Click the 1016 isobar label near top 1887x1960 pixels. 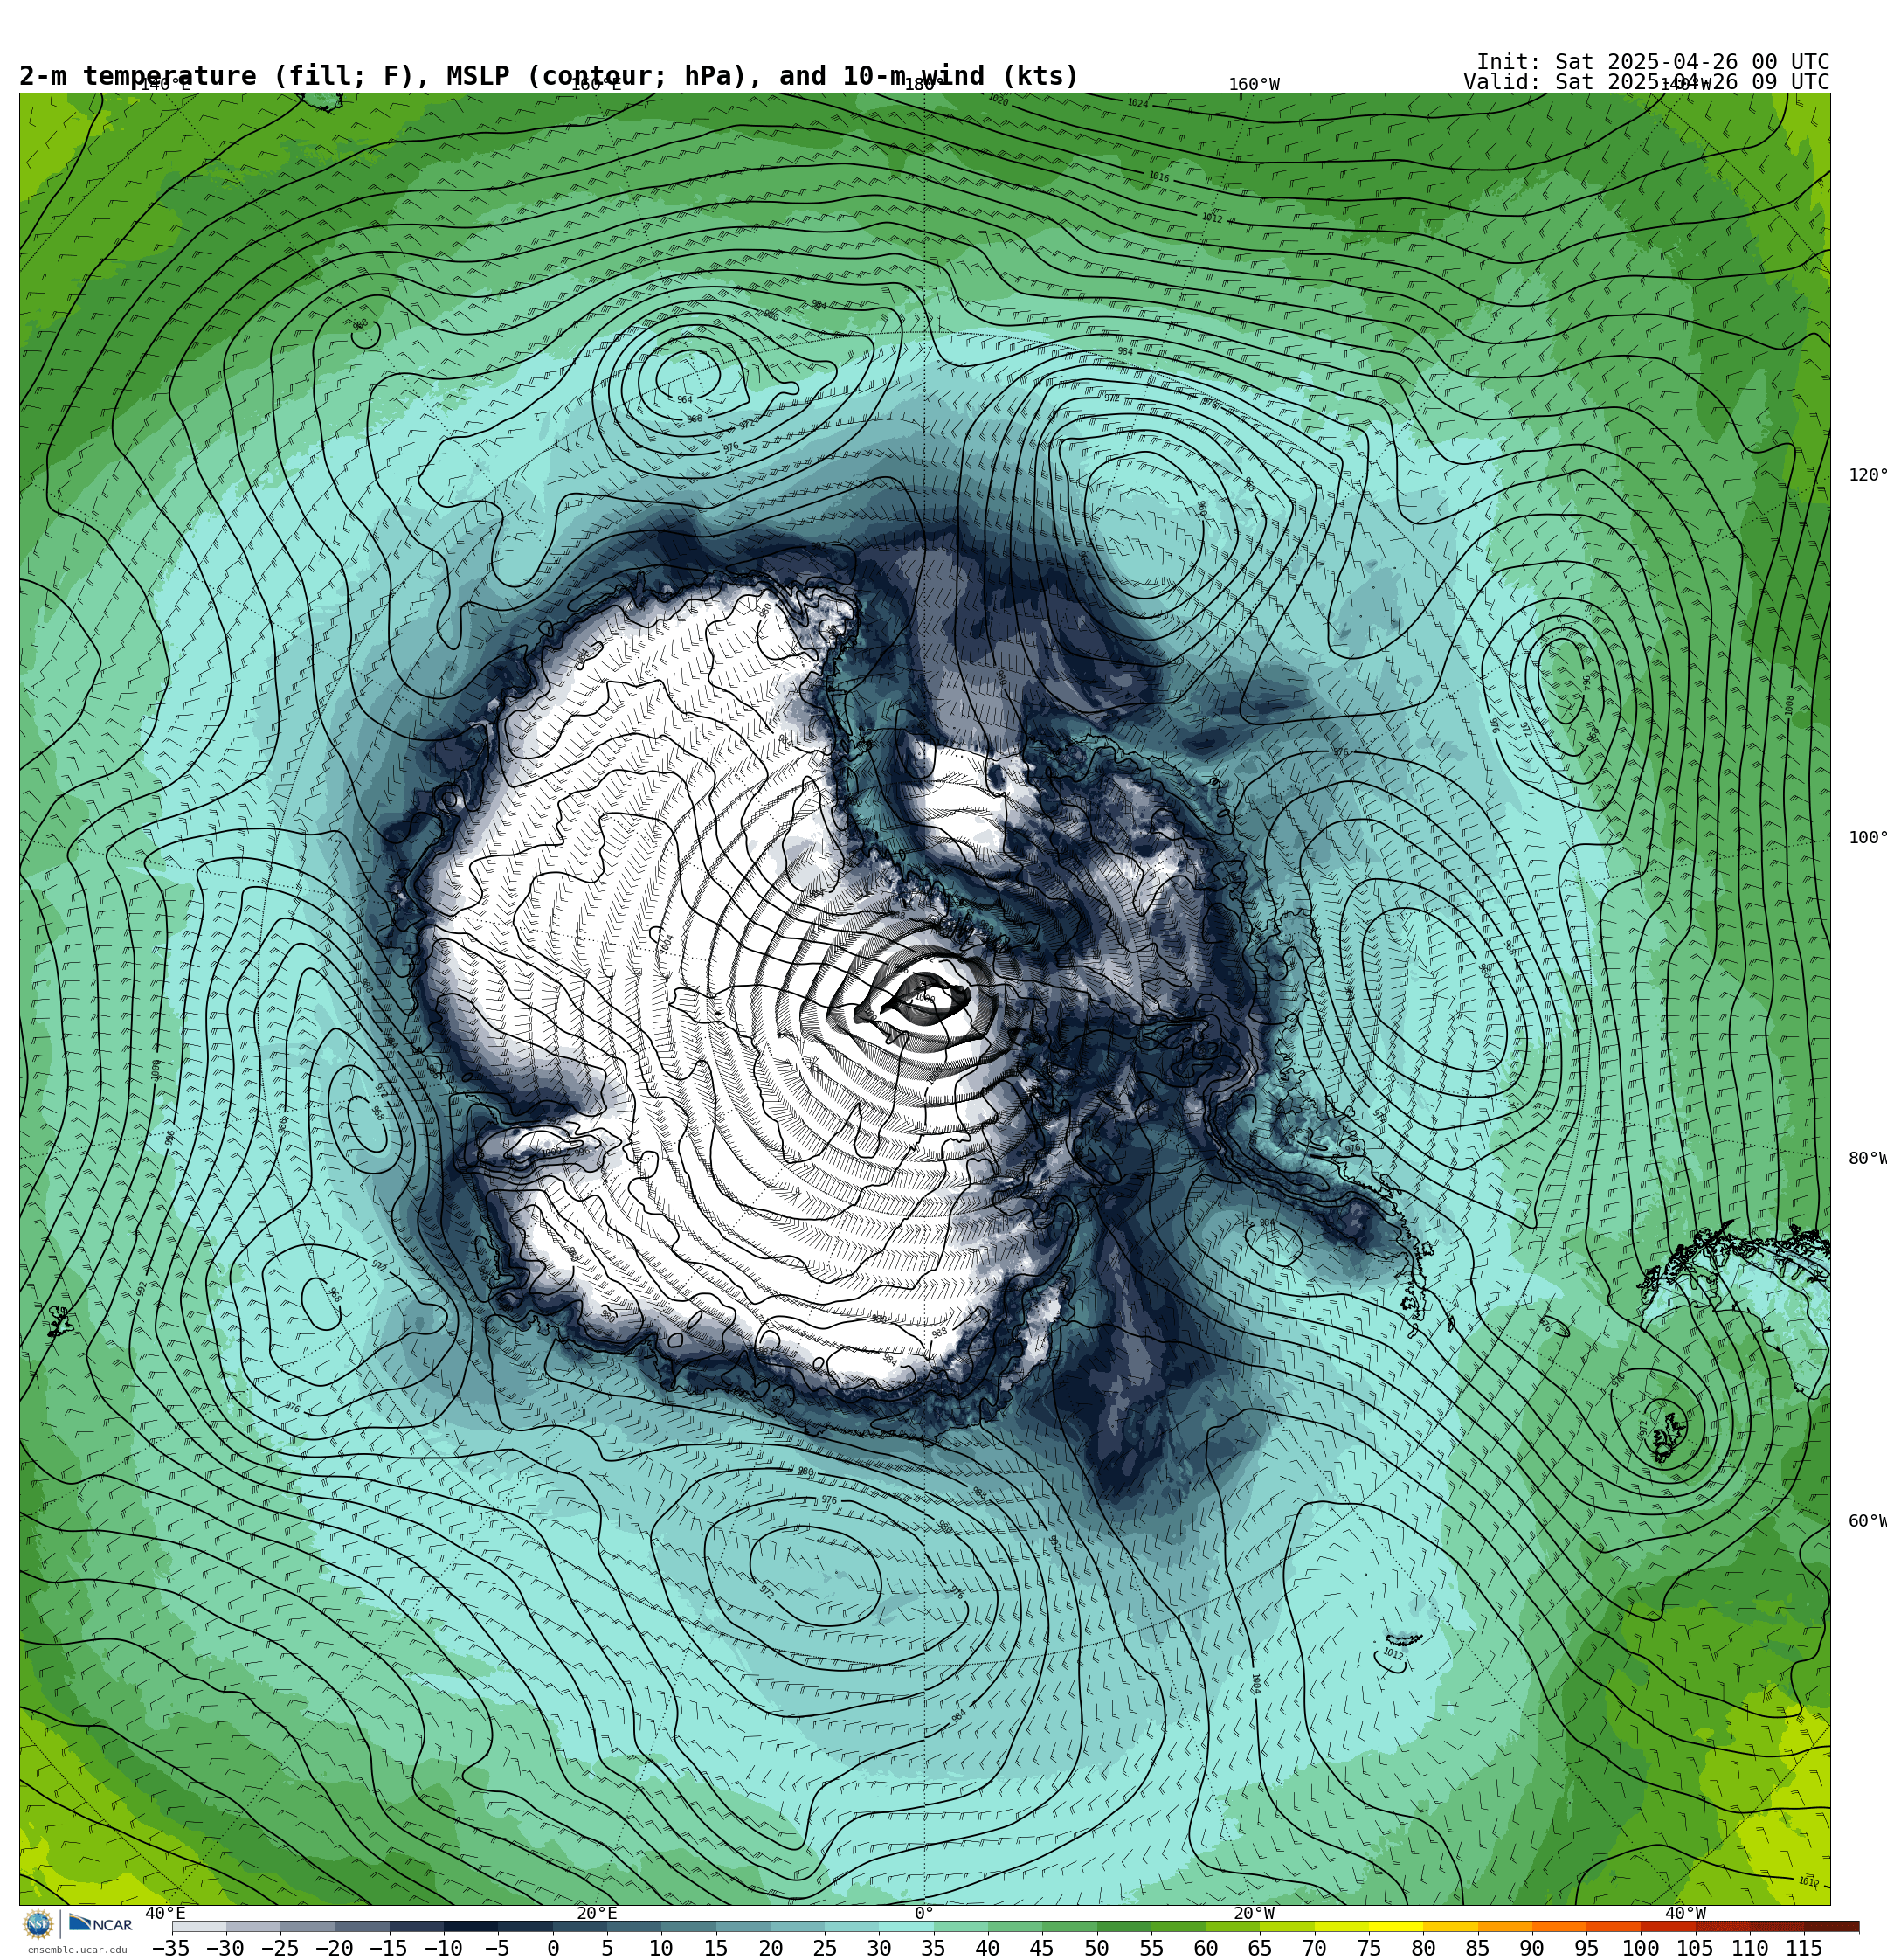click(1158, 177)
